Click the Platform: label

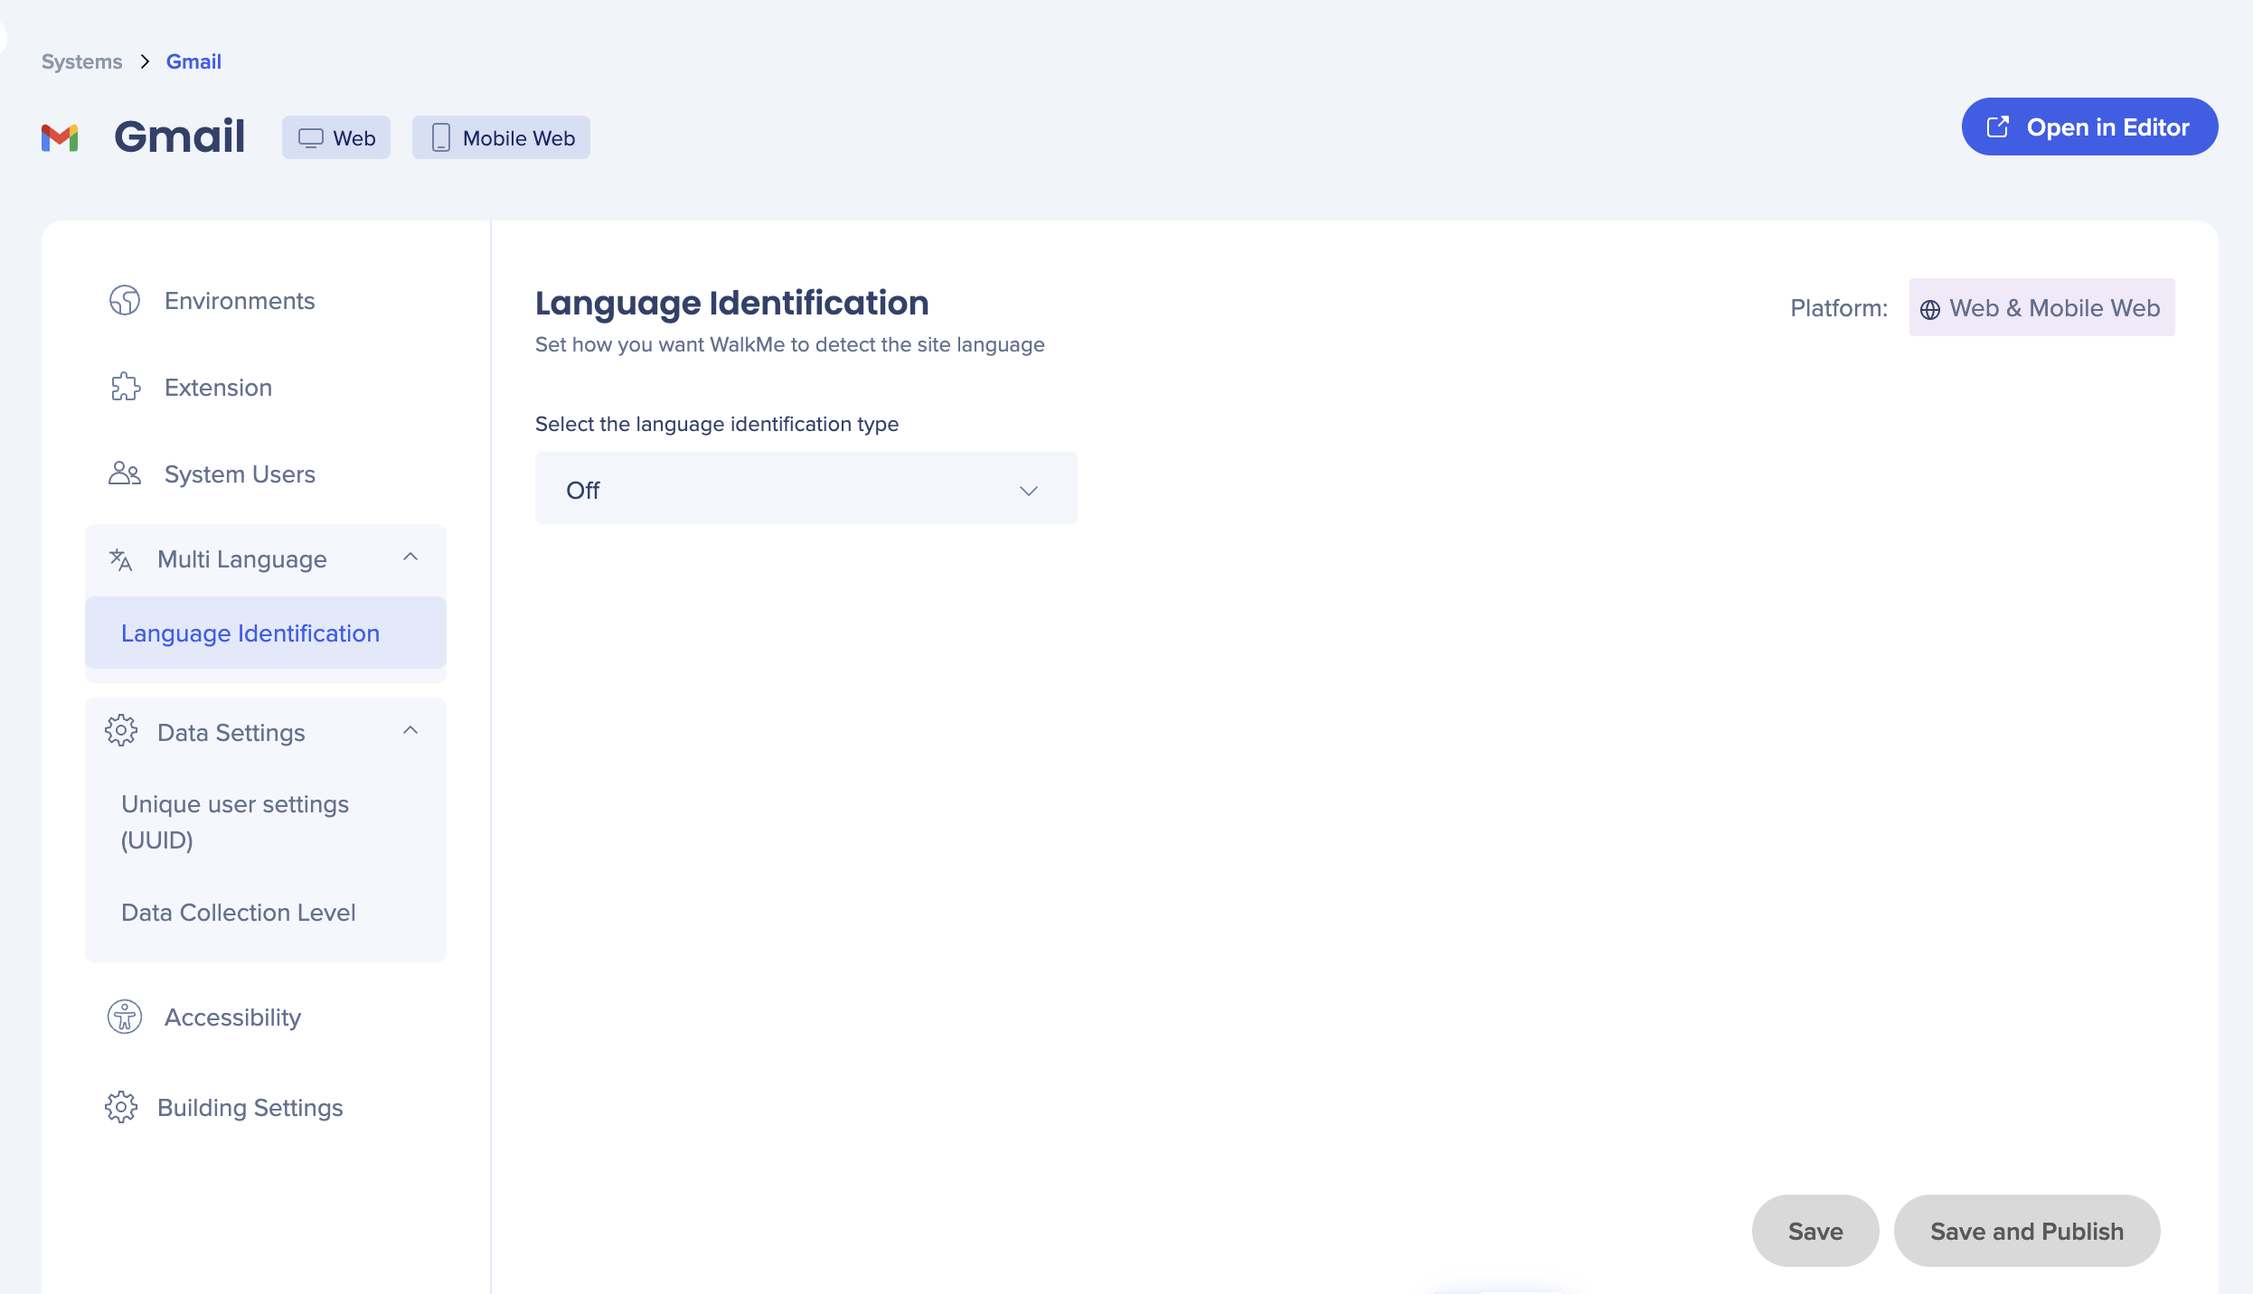tap(1839, 308)
